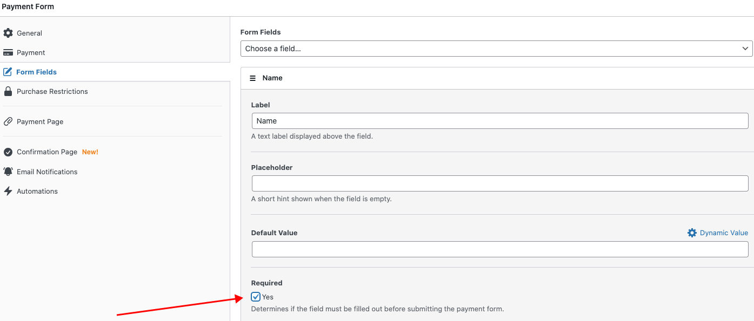Focus the Placeholder input field
This screenshot has height=321, width=754.
[500, 183]
